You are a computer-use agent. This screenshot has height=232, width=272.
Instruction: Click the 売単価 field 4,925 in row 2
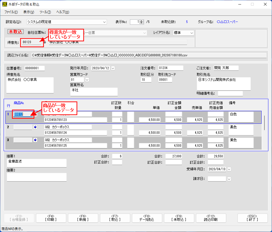click(195, 133)
